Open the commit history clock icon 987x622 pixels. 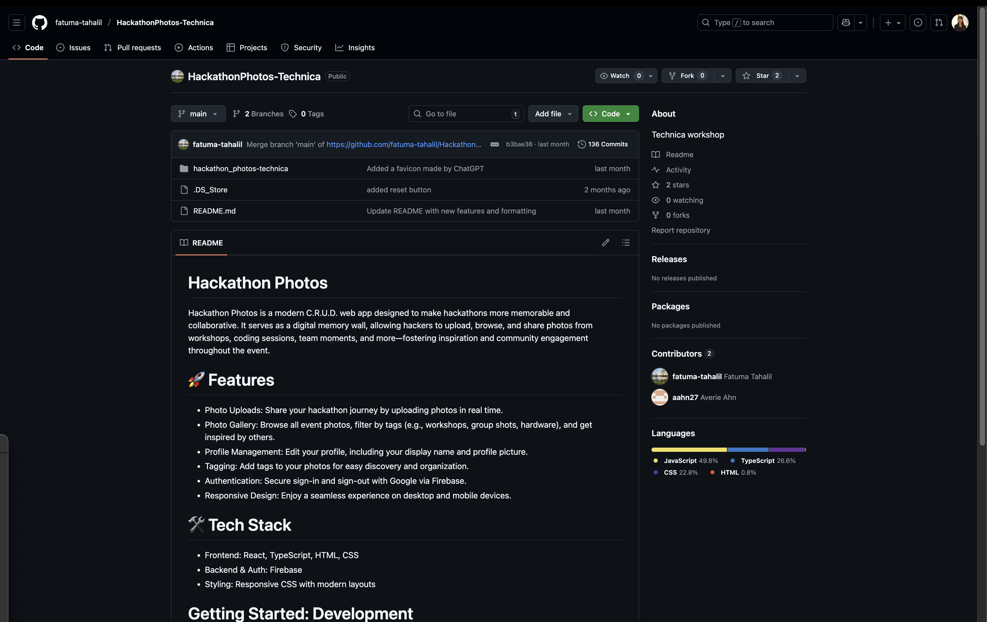coord(581,144)
